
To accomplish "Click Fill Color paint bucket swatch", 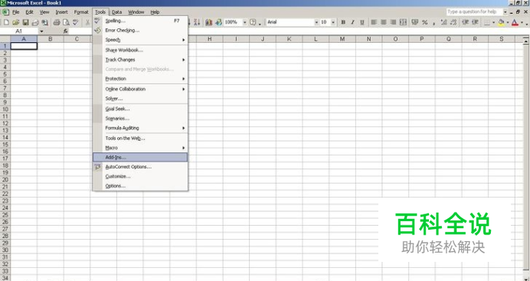I will (x=501, y=22).
